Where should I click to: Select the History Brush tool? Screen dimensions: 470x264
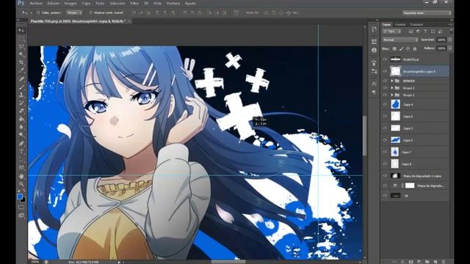[21, 103]
